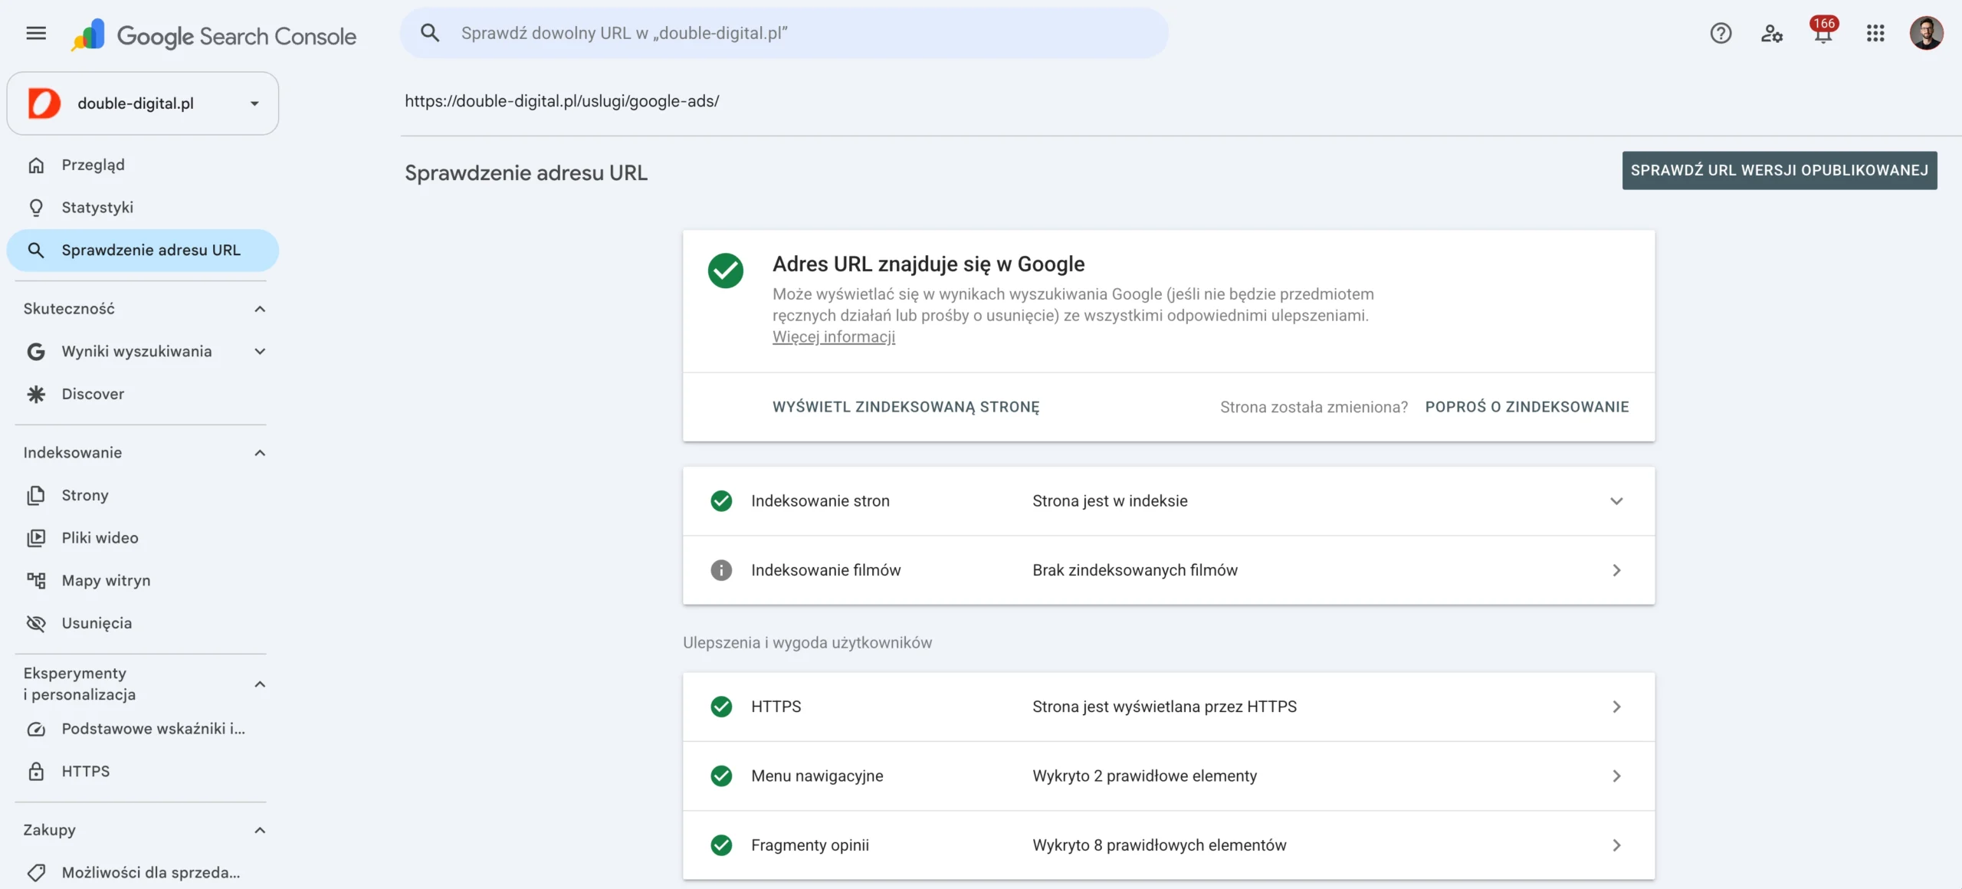
Task: Open Discover report
Action: click(x=143, y=394)
